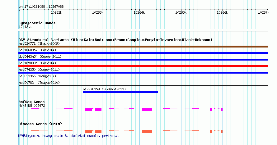This screenshot has width=277, height=145.
Task: Click the 10264k ruler tick label
Action: tap(139, 12)
